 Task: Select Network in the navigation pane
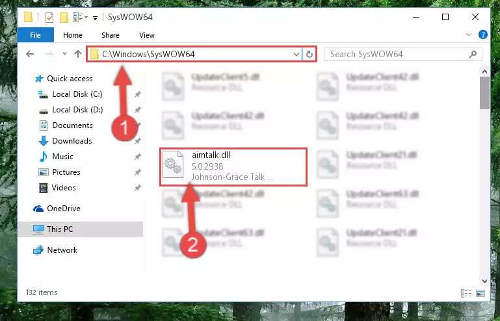(x=55, y=250)
